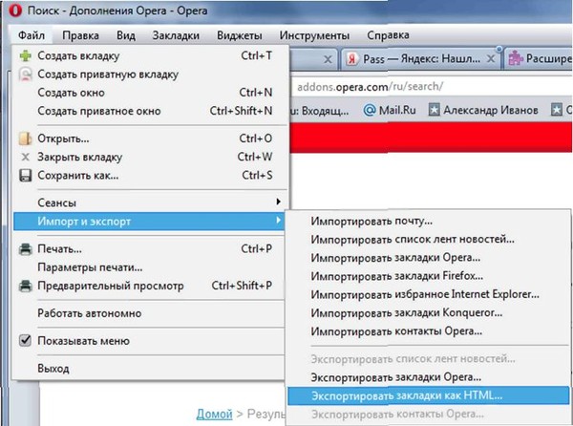This screenshot has height=426, width=573.
Task: Choose Экспортировать закладки как HTML...
Action: pyautogui.click(x=428, y=395)
